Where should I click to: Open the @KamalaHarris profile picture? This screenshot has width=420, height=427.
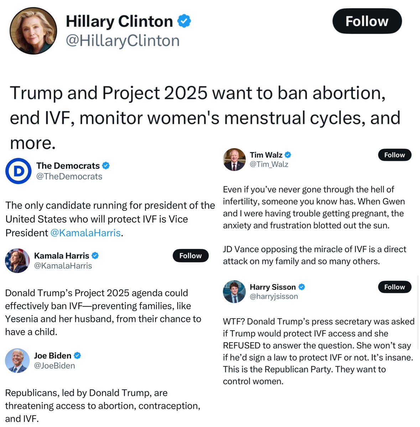pos(17,261)
